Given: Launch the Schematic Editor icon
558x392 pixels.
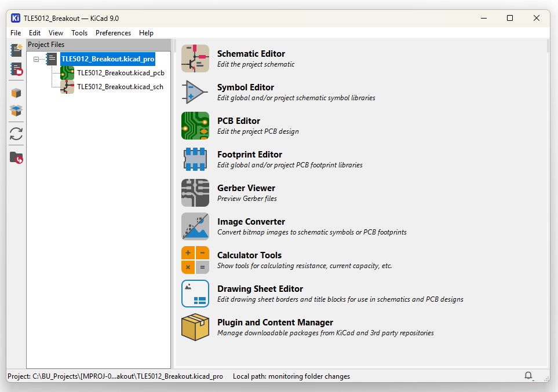Looking at the screenshot, I should point(195,58).
